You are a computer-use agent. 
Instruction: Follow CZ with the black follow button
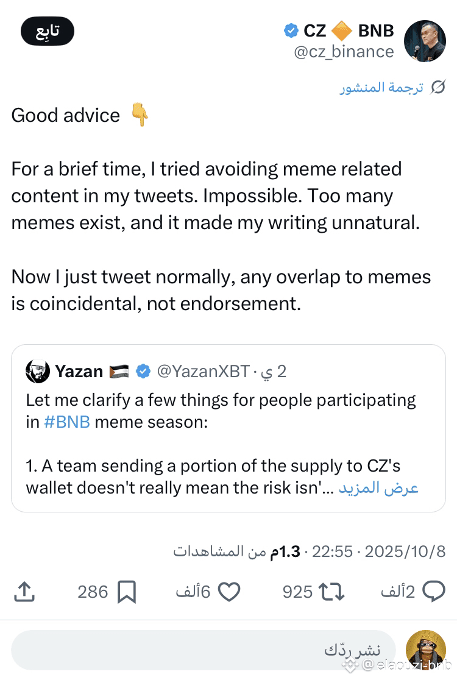tap(47, 31)
